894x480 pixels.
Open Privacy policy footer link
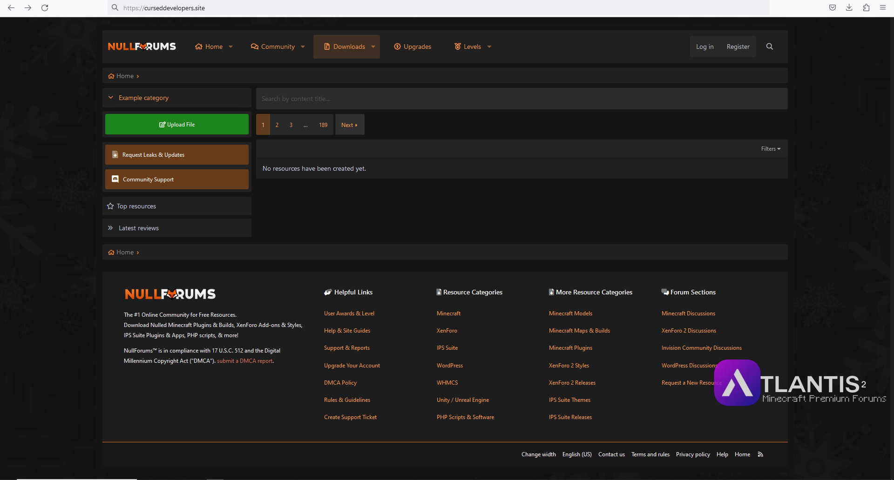point(693,454)
